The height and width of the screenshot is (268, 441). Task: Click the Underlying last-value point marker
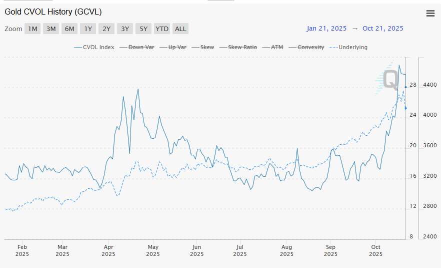tap(405, 108)
